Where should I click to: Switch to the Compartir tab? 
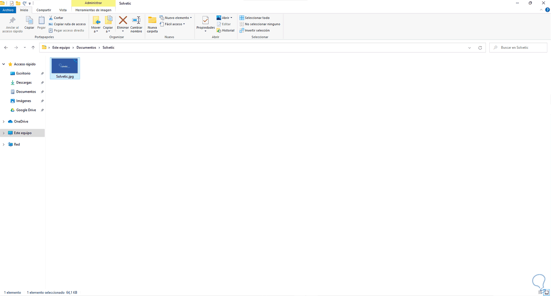click(44, 10)
